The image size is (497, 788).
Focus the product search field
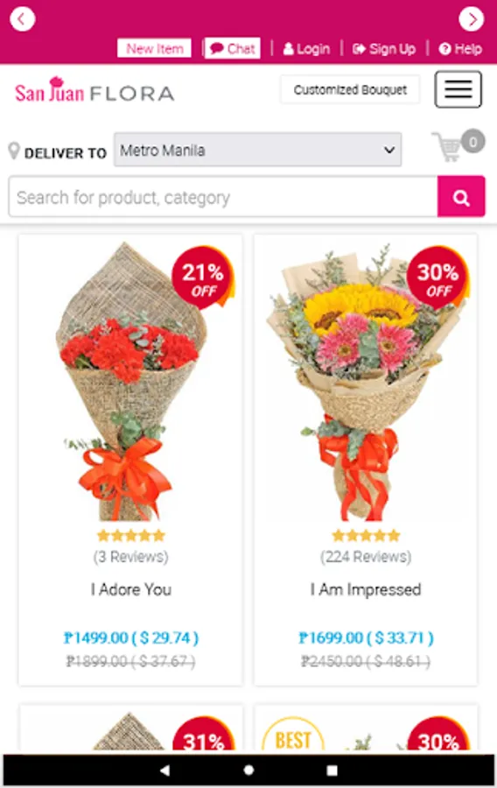[x=223, y=196]
